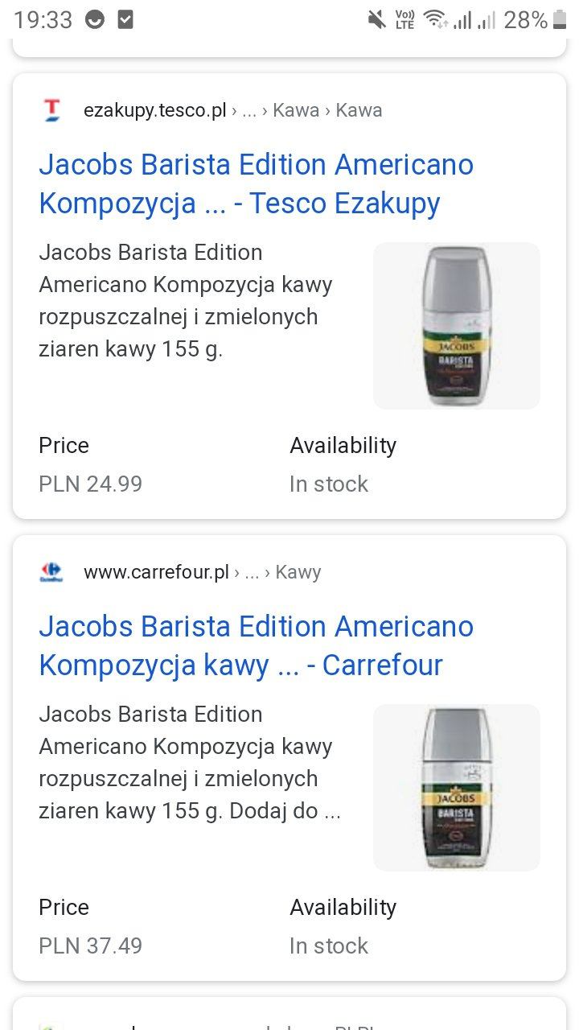Screen dimensions: 579x1030
Task: Tap the clock showing 19:33
Action: [x=43, y=20]
